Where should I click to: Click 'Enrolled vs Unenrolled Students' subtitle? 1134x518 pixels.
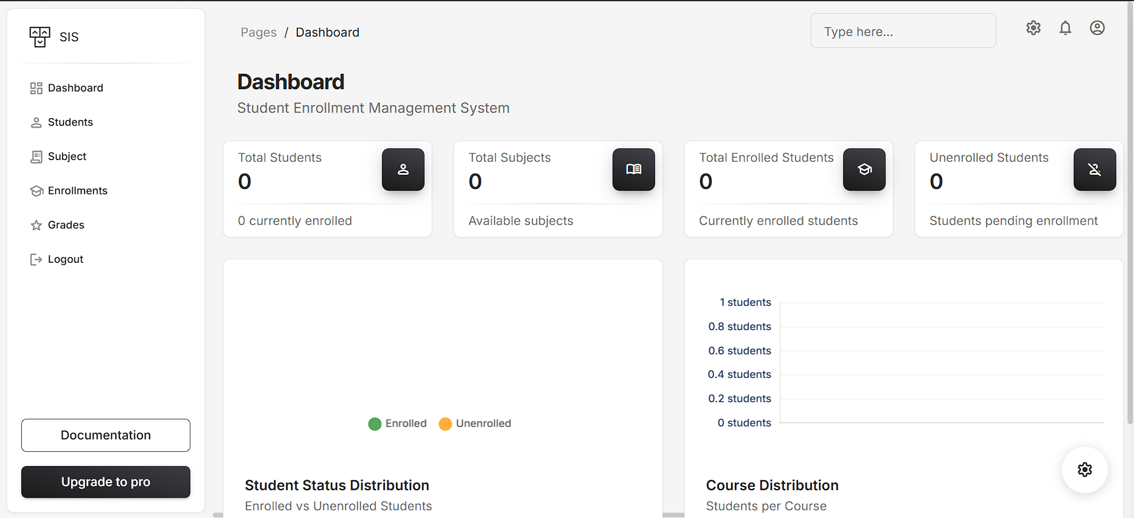338,506
